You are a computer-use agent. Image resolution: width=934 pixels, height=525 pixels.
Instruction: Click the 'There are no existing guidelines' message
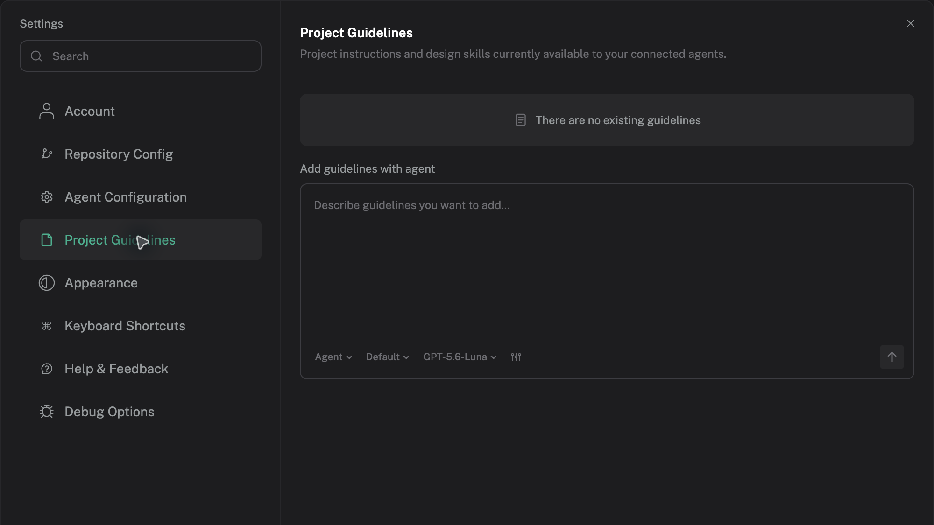tap(618, 120)
